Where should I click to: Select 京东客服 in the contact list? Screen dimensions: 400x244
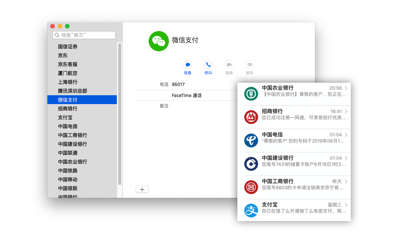point(68,64)
